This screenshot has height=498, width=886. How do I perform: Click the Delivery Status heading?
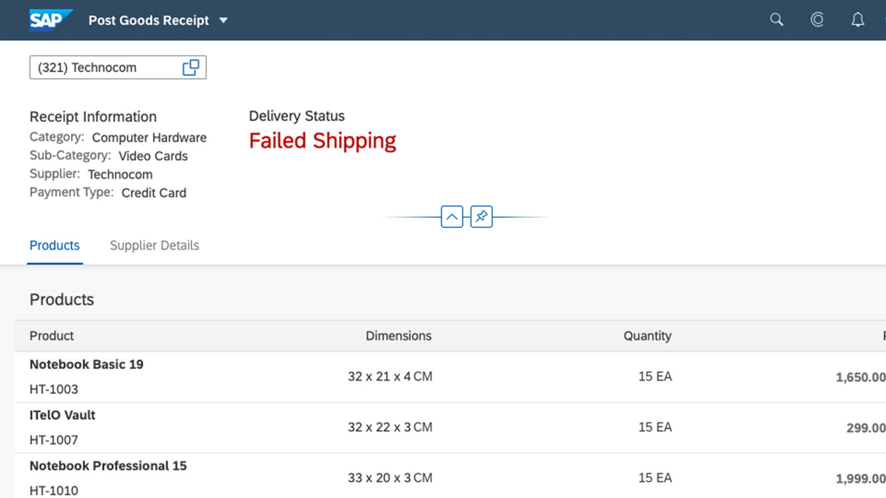tap(297, 116)
